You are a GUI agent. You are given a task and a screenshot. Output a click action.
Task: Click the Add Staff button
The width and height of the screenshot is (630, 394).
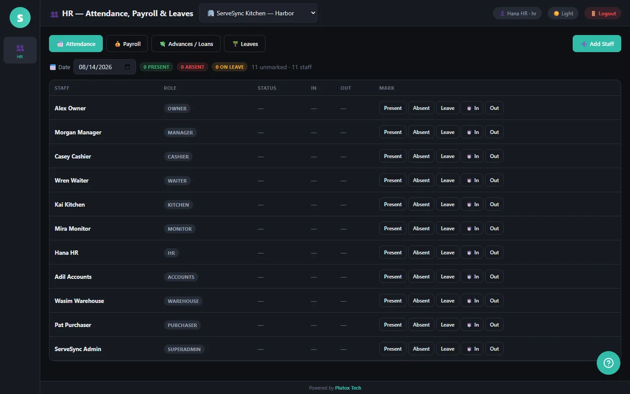597,44
